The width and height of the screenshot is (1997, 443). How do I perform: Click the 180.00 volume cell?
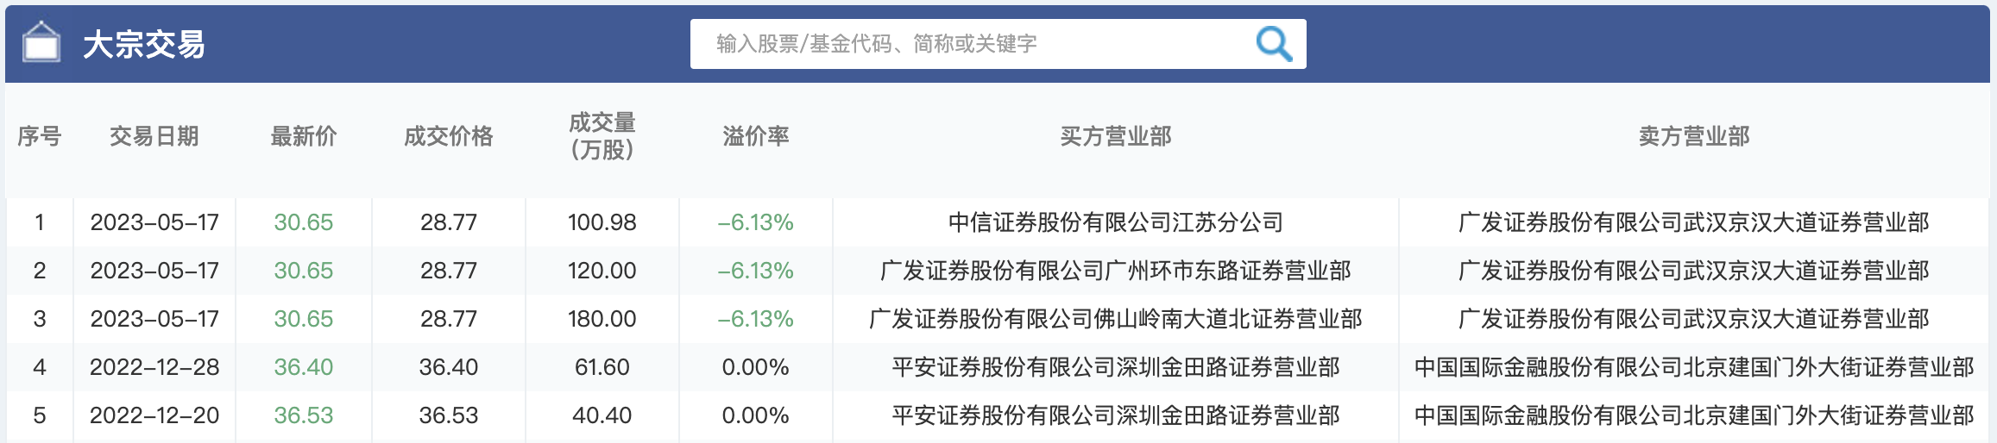(x=602, y=319)
